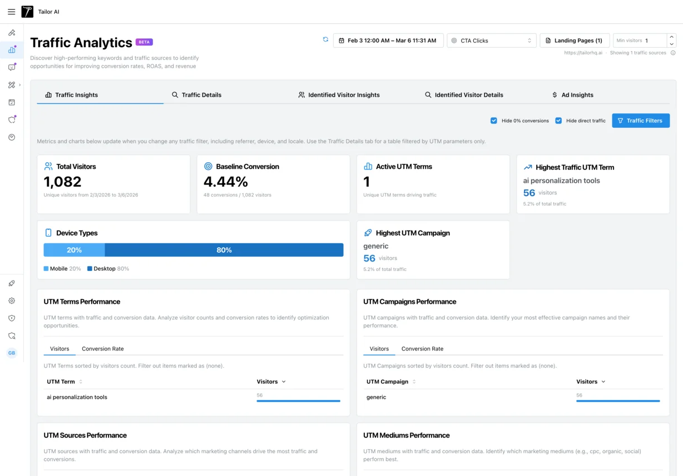Click the info icon next to Showing 1 traffic sources
This screenshot has width=683, height=476.
pos(673,53)
